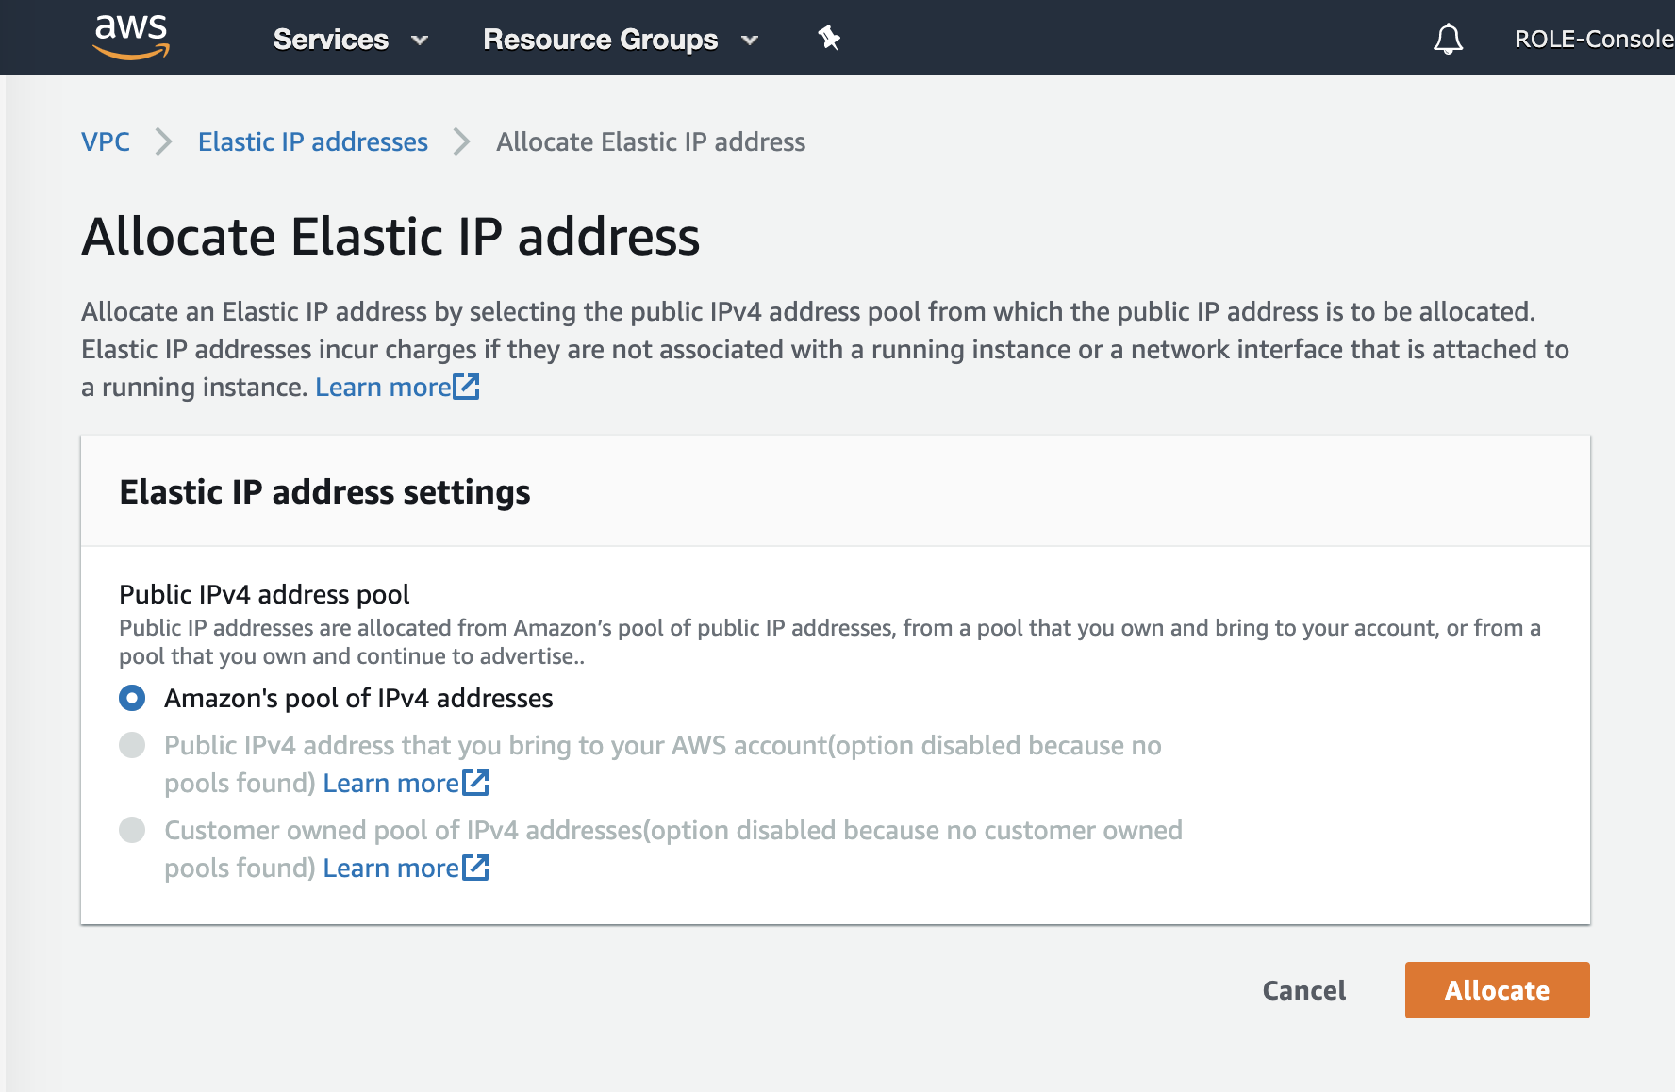1675x1092 pixels.
Task: Click the Cancel button
Action: (x=1304, y=990)
